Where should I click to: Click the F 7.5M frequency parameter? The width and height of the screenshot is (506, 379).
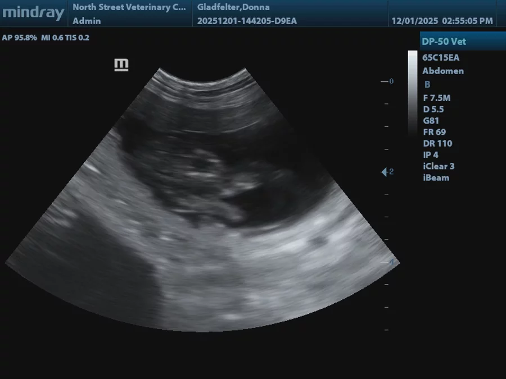pyautogui.click(x=436, y=98)
